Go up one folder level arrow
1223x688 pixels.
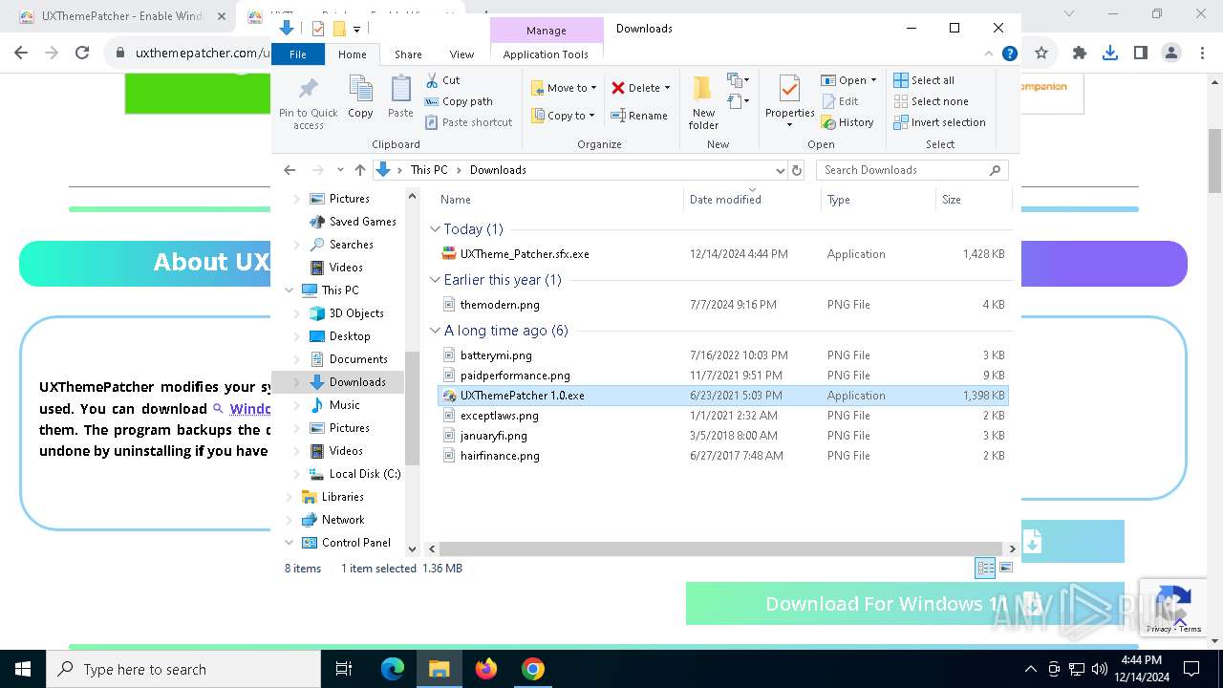359,170
